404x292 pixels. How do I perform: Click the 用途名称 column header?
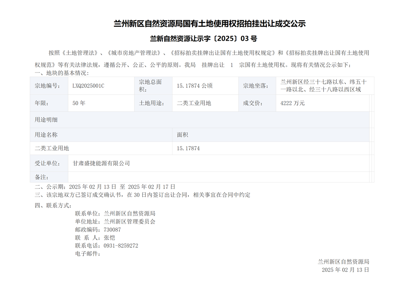coord(101,135)
